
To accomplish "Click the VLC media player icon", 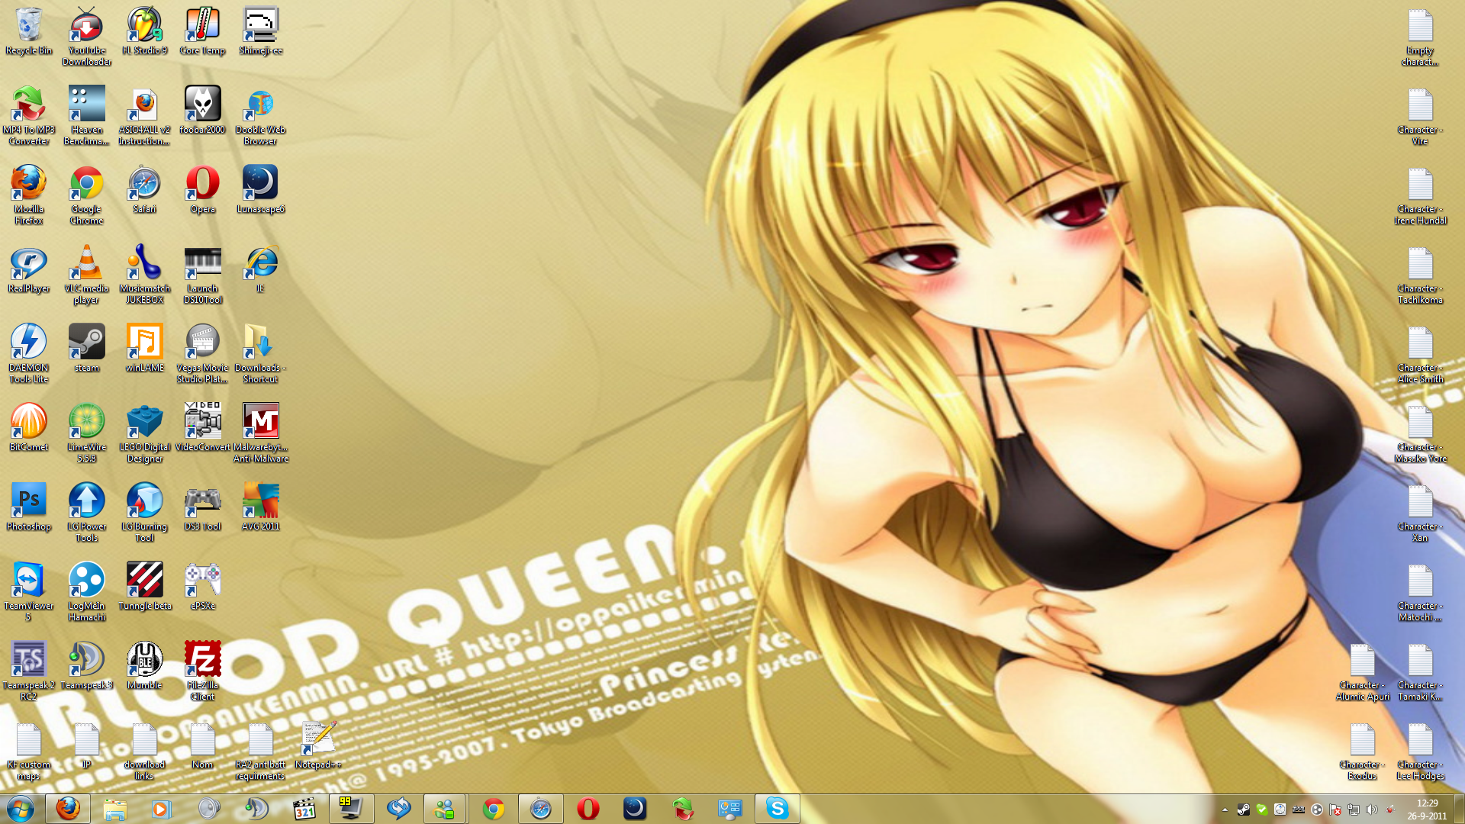I will point(87,275).
